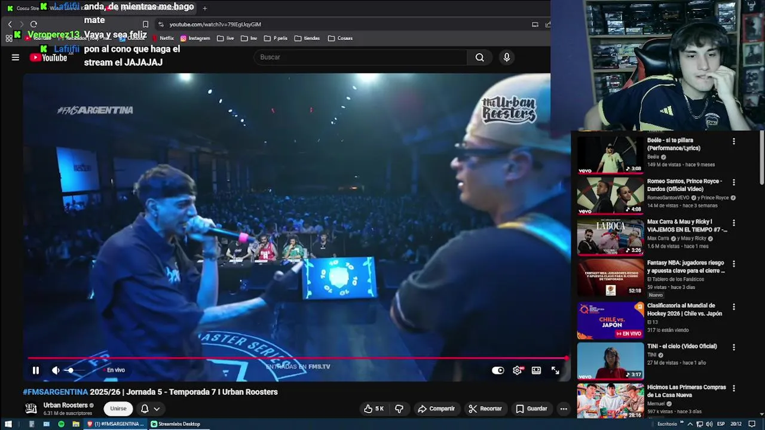
Task: Open Spotify from the taskbar
Action: [x=61, y=424]
